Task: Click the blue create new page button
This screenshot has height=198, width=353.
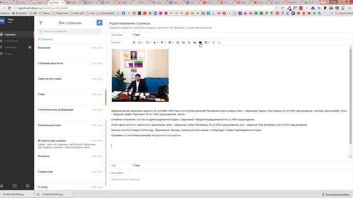Action: coord(99,23)
